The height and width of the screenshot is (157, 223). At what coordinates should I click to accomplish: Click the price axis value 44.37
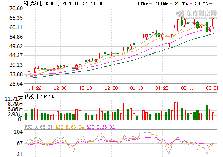[16, 55]
